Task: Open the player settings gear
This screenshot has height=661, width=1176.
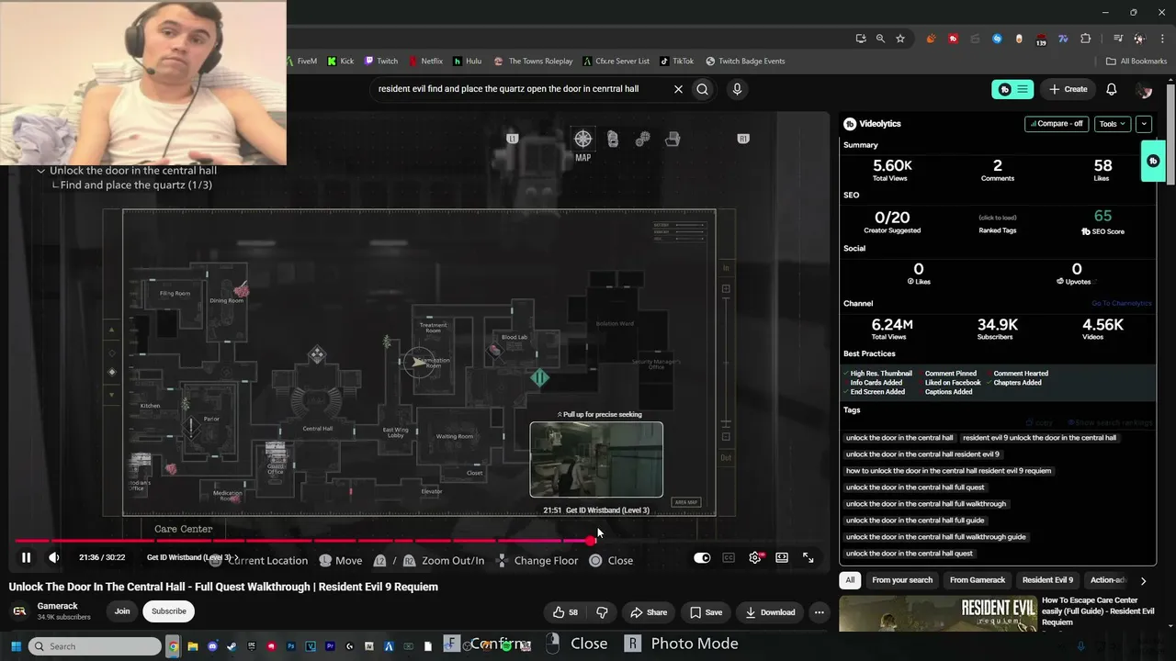Action: 755,557
